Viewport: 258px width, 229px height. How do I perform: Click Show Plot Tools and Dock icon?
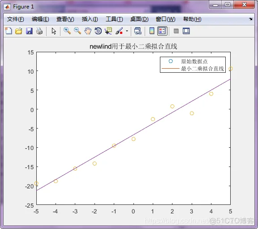186,31
